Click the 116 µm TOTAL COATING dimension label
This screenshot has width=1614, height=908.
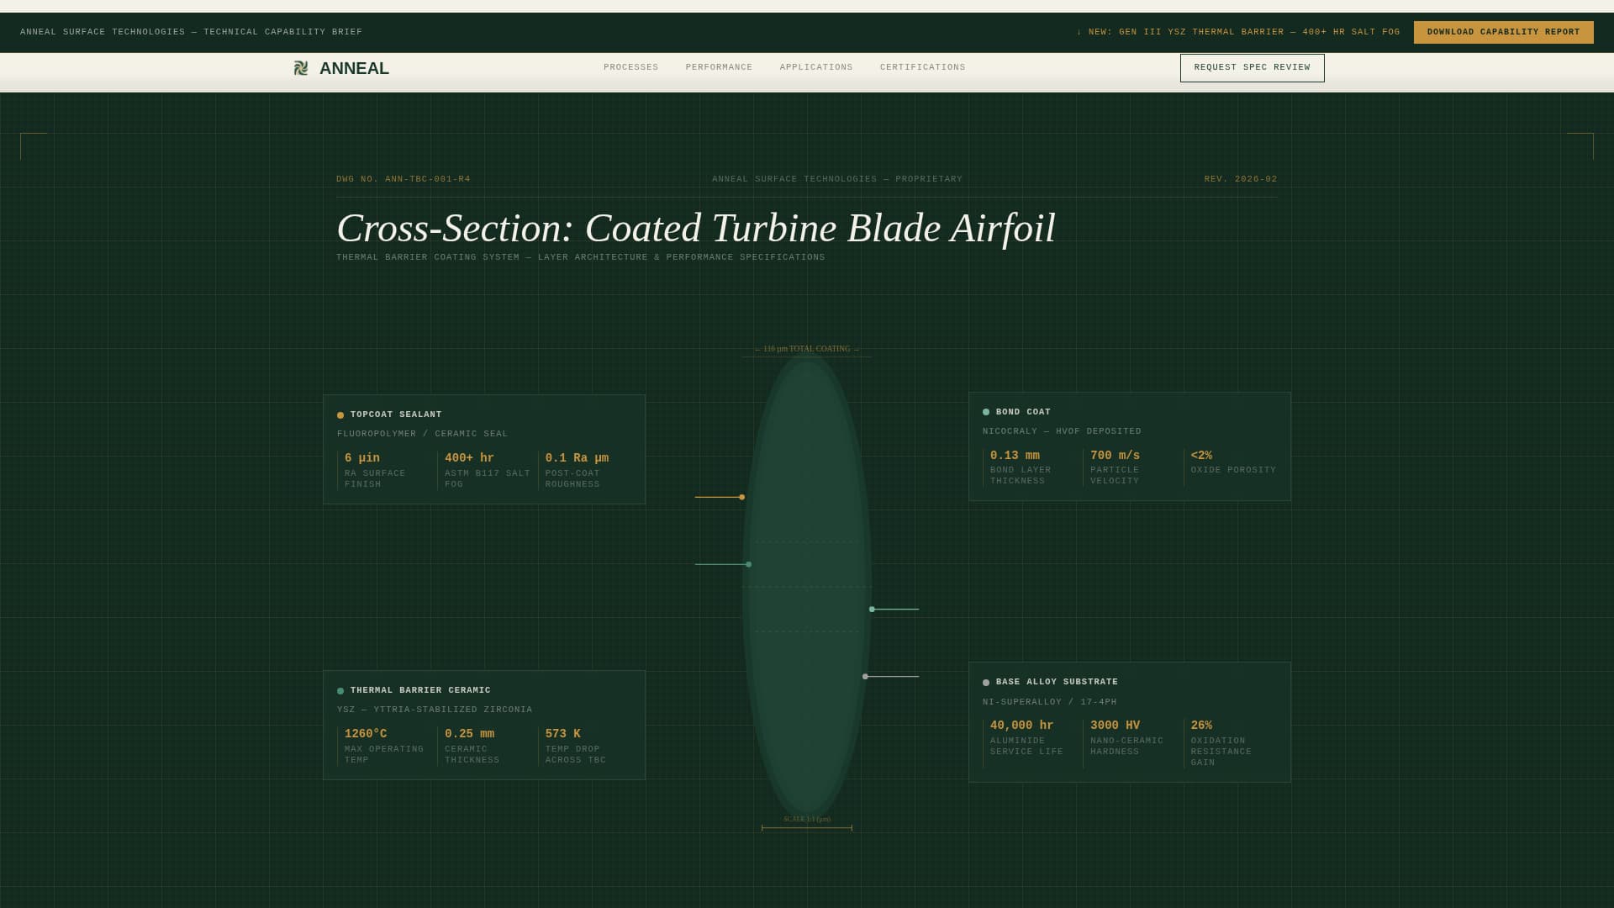807,348
